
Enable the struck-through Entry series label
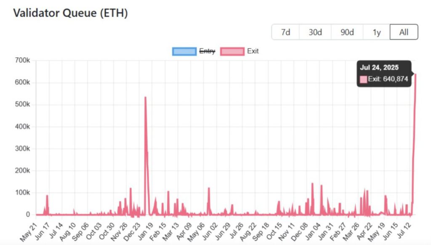click(x=207, y=51)
